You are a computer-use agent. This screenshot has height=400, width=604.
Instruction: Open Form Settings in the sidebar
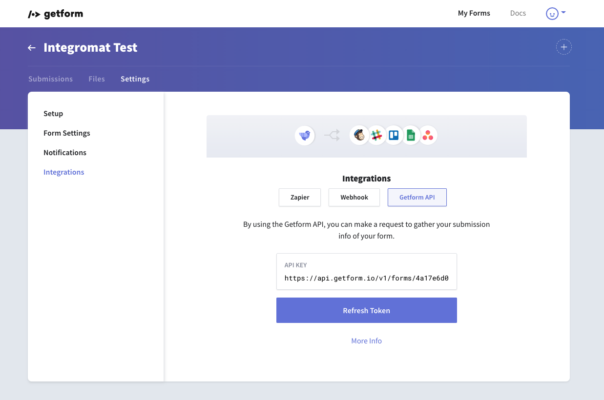point(67,133)
